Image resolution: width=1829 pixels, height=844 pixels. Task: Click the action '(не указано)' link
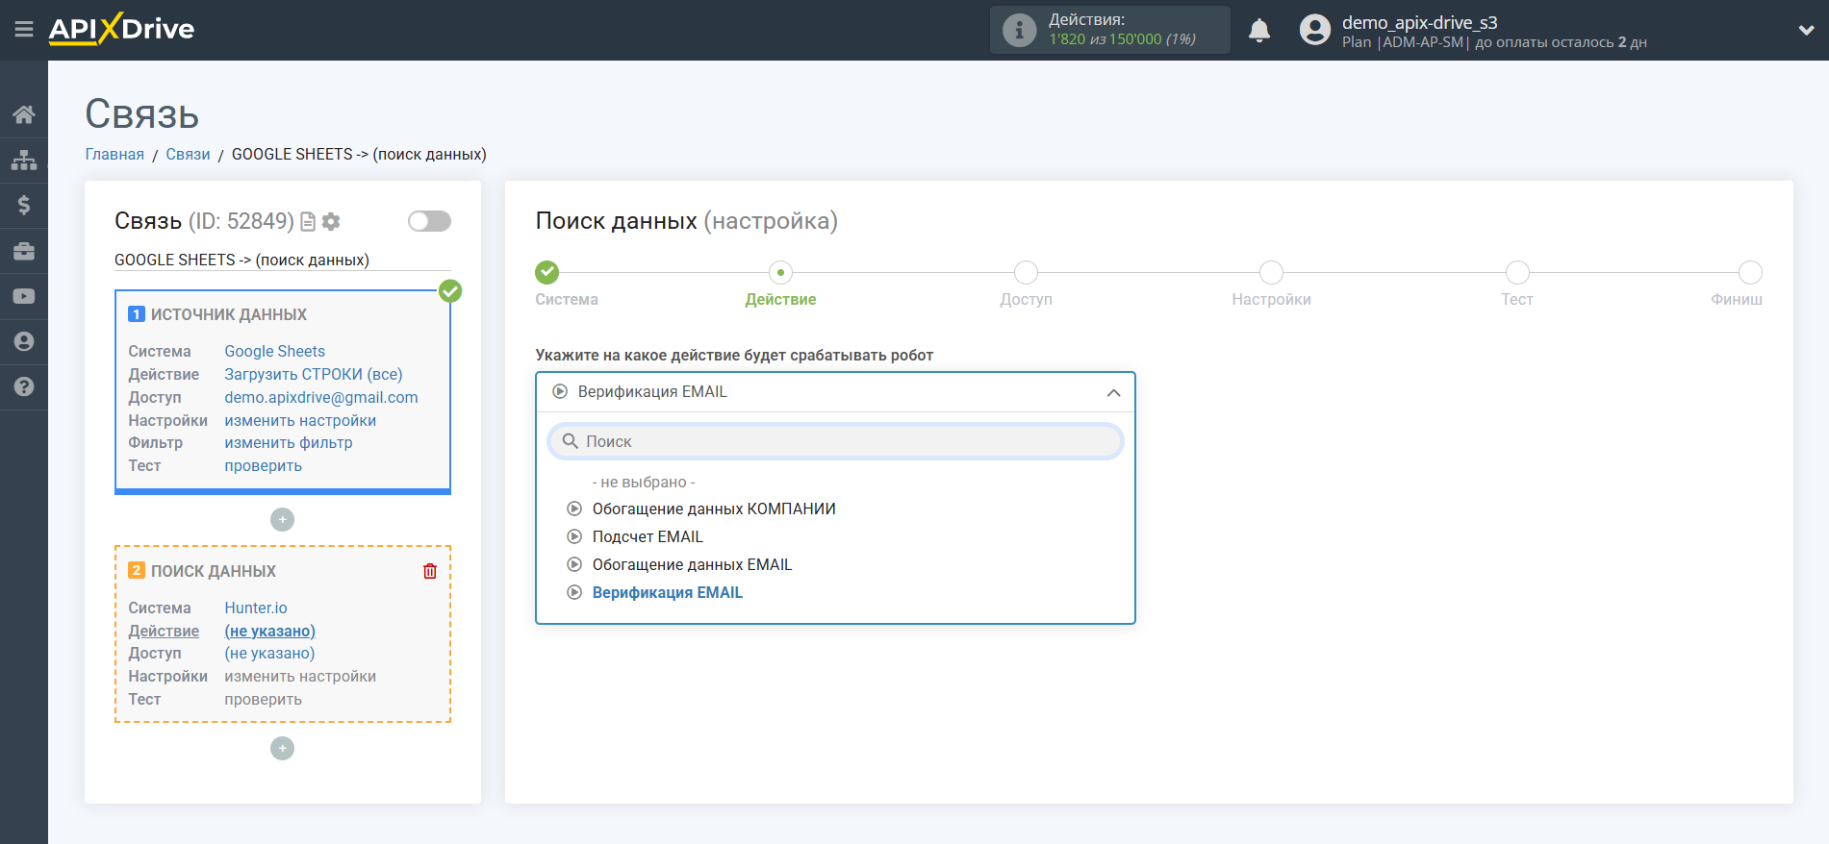click(x=270, y=631)
